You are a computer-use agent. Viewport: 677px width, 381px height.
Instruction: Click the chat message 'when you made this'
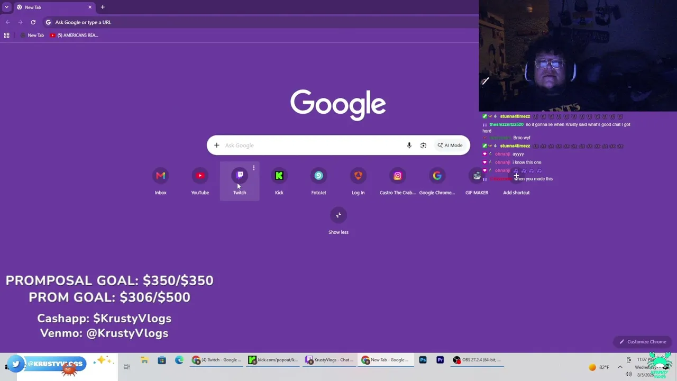(x=533, y=179)
